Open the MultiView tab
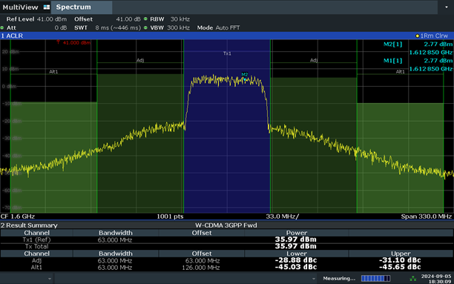454x284 pixels. (x=20, y=7)
